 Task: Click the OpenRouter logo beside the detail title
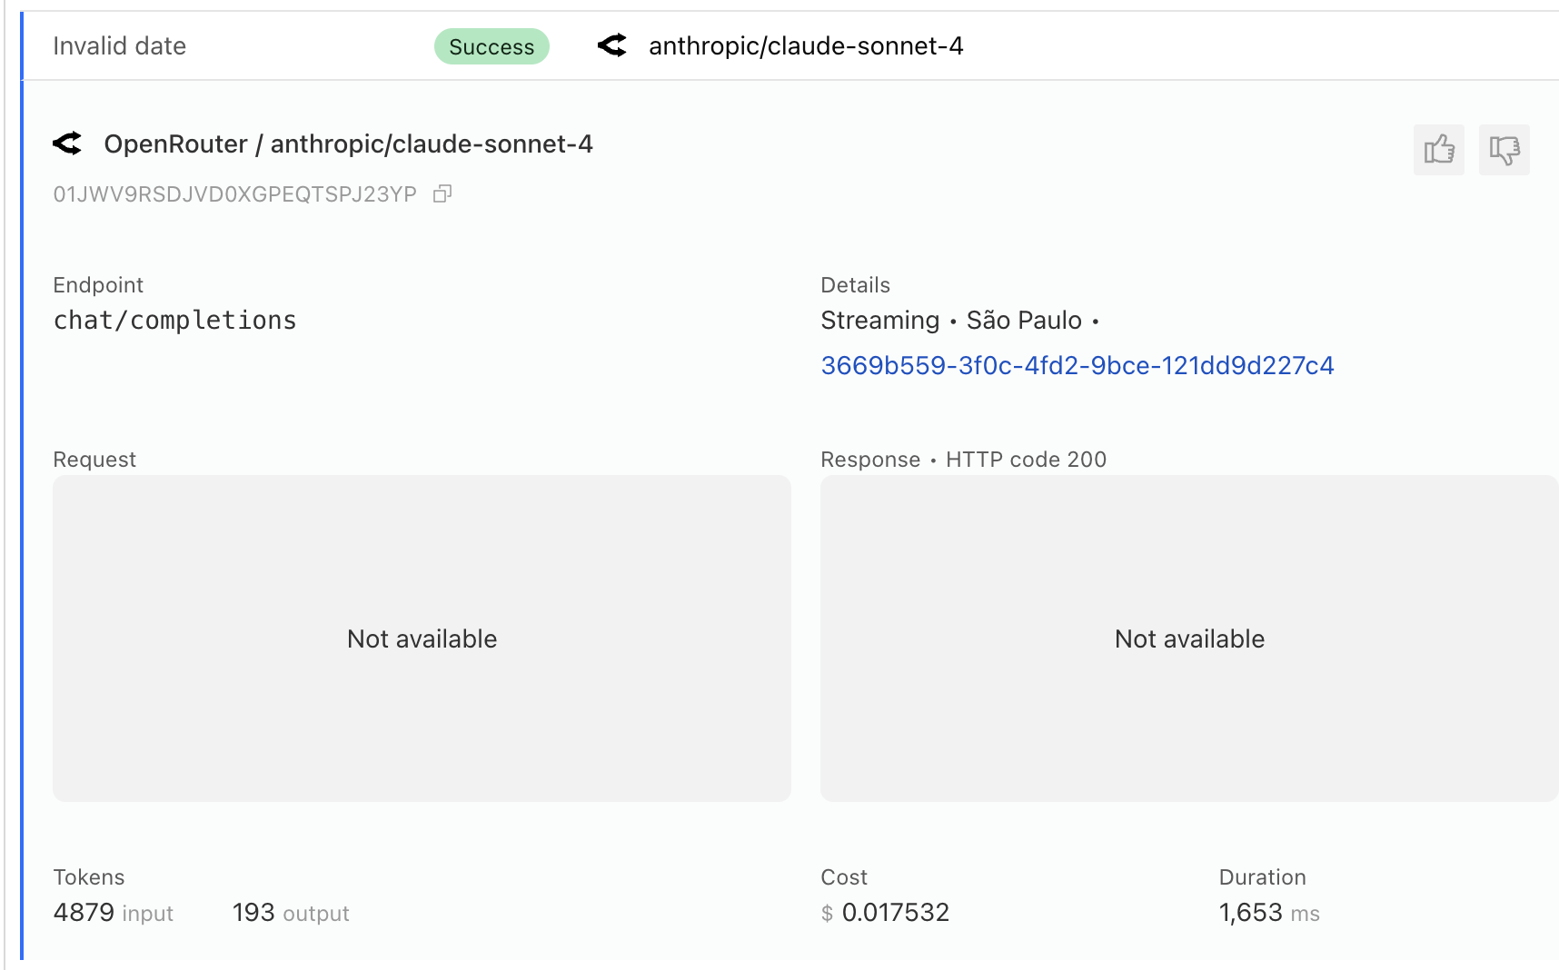pyautogui.click(x=67, y=144)
